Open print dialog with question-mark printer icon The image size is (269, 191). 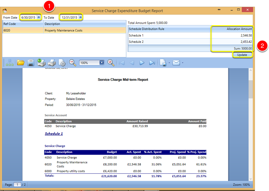click(41, 63)
